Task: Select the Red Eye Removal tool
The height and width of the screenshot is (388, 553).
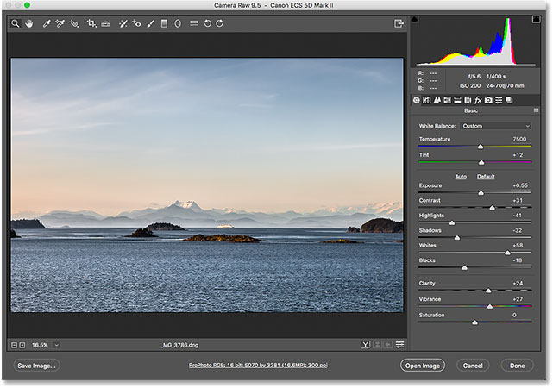Action: coord(137,23)
